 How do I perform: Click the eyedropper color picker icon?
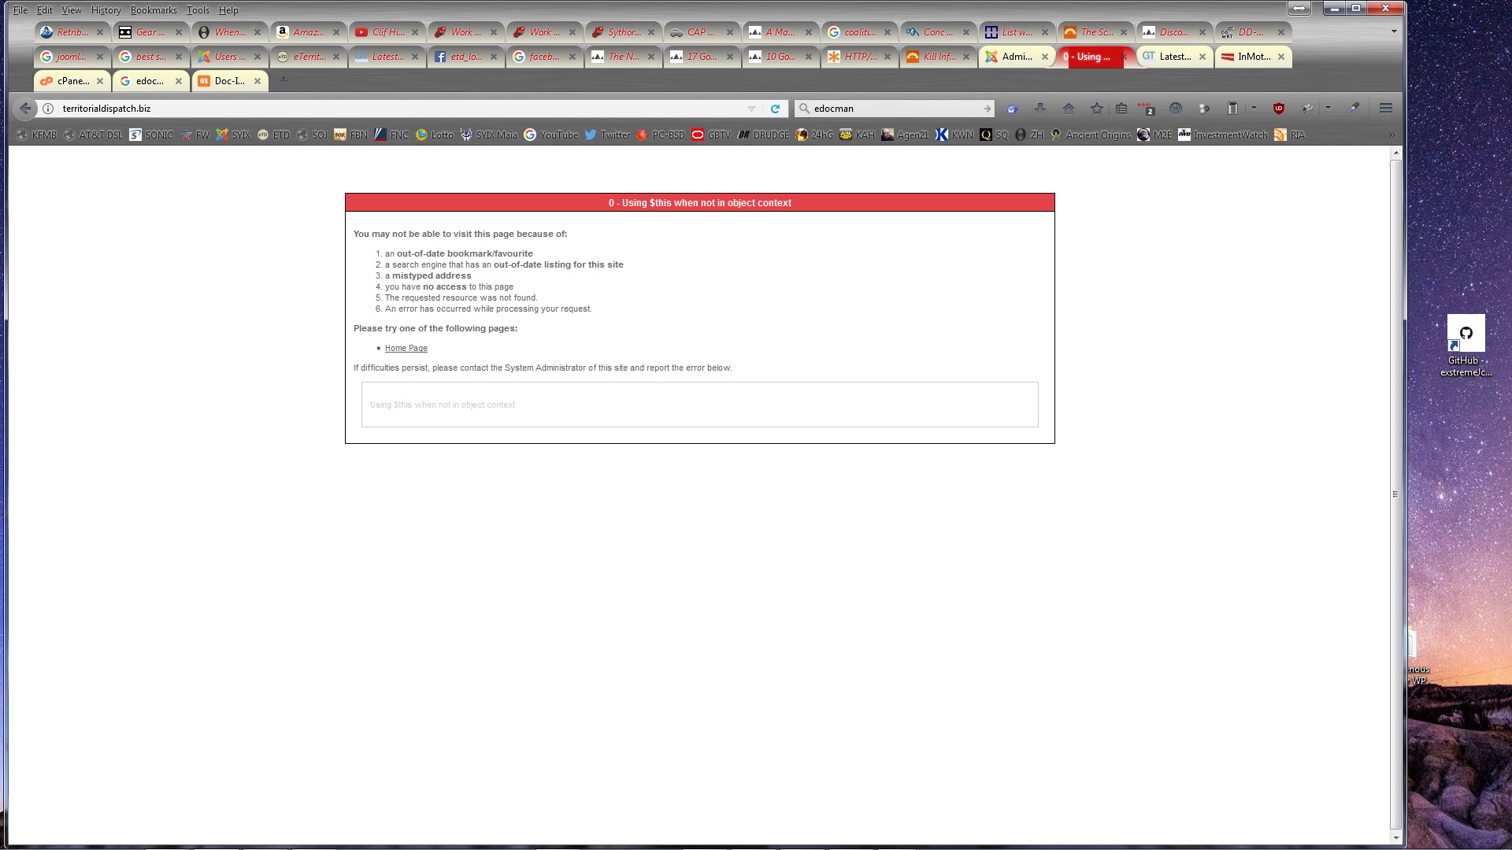(1354, 109)
